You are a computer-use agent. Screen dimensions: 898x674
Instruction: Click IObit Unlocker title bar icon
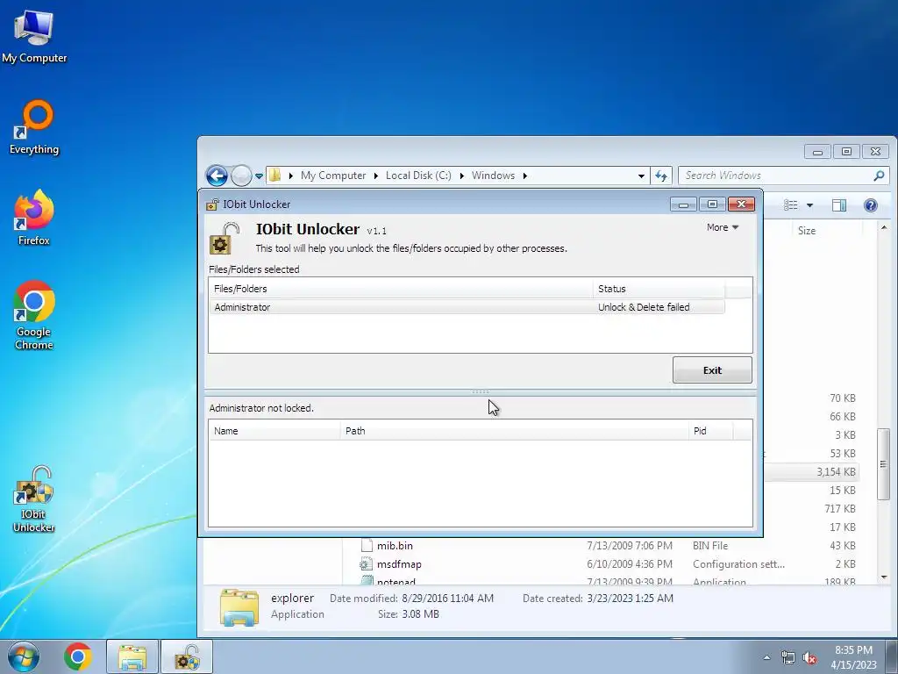(212, 204)
